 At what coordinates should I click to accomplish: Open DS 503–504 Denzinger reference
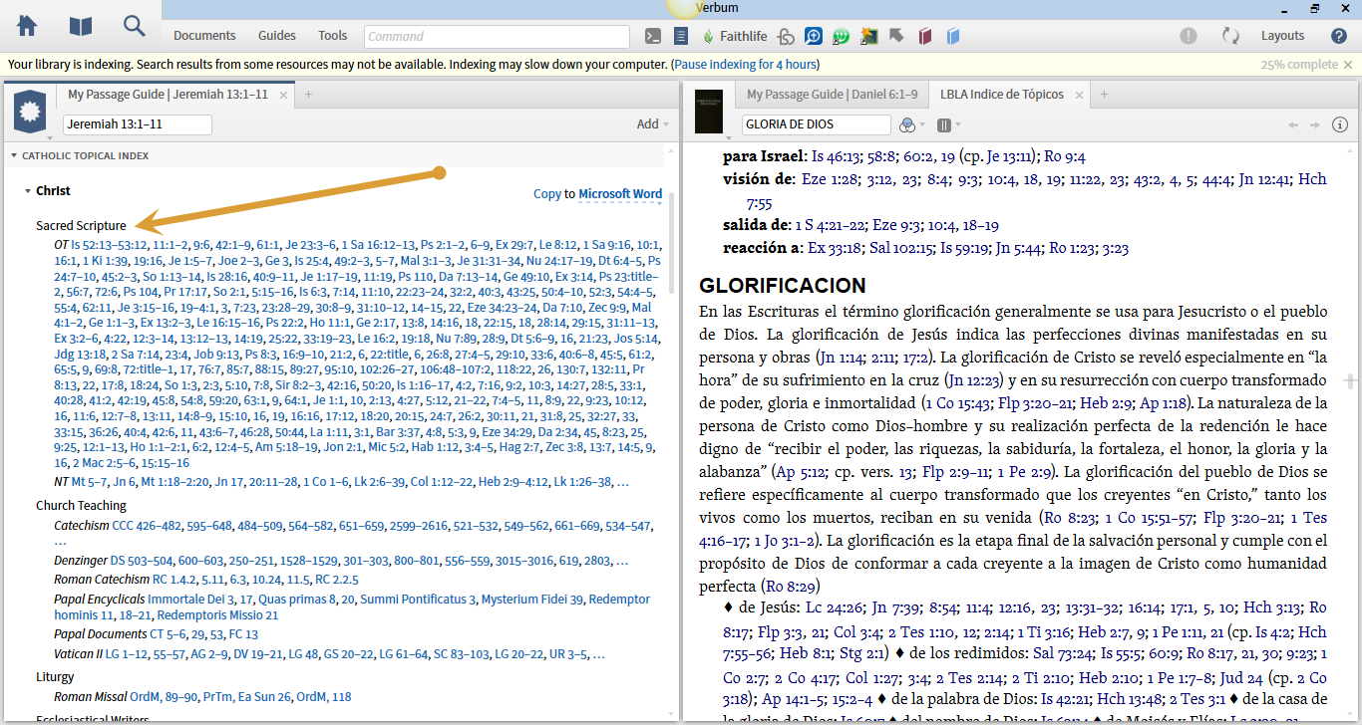141,561
